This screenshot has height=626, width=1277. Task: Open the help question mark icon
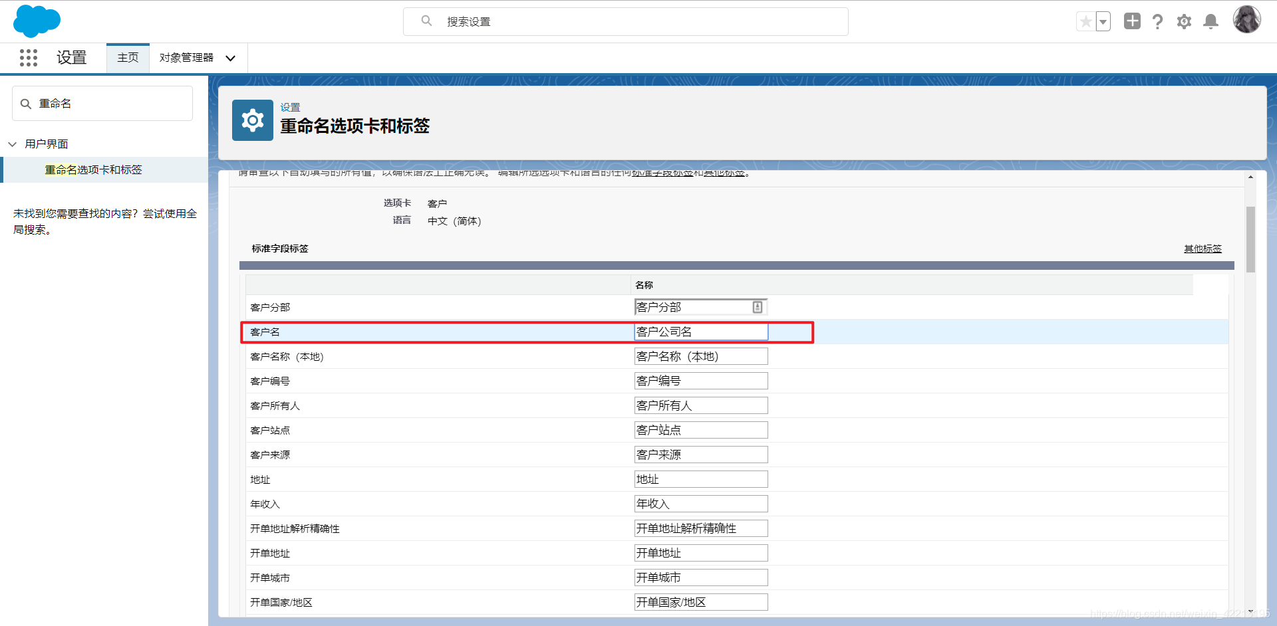pyautogui.click(x=1158, y=22)
